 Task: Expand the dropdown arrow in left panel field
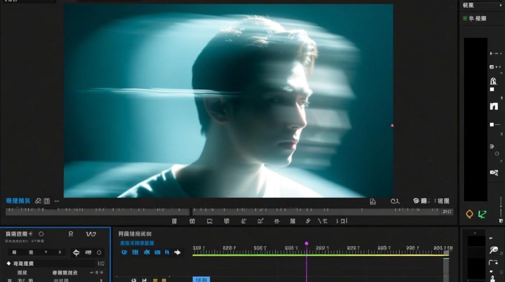pyautogui.click(x=46, y=252)
